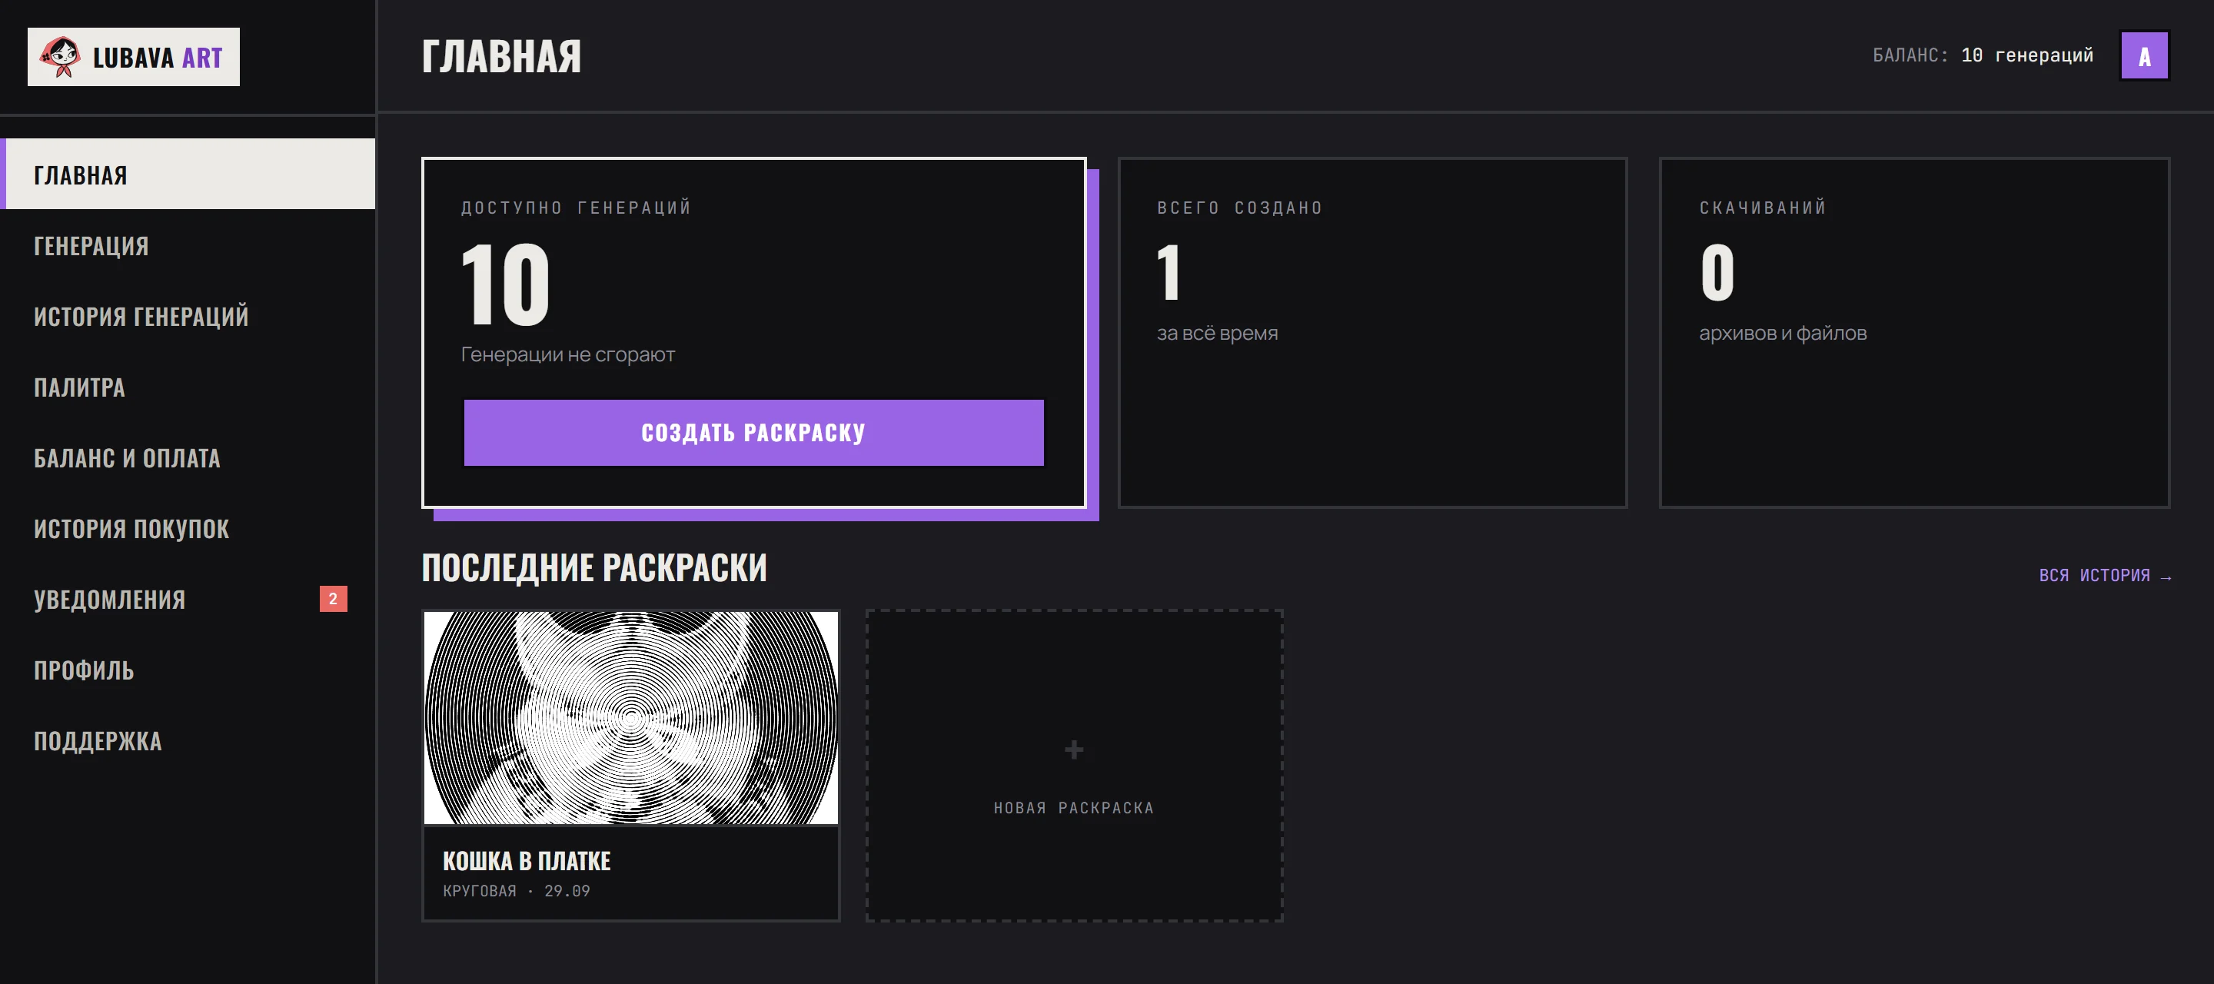Click the Доступно генераций label
Image resolution: width=2214 pixels, height=984 pixels.
[576, 207]
